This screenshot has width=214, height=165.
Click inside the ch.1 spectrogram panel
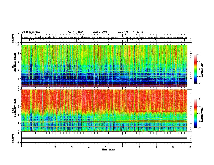click(x=104, y=66)
